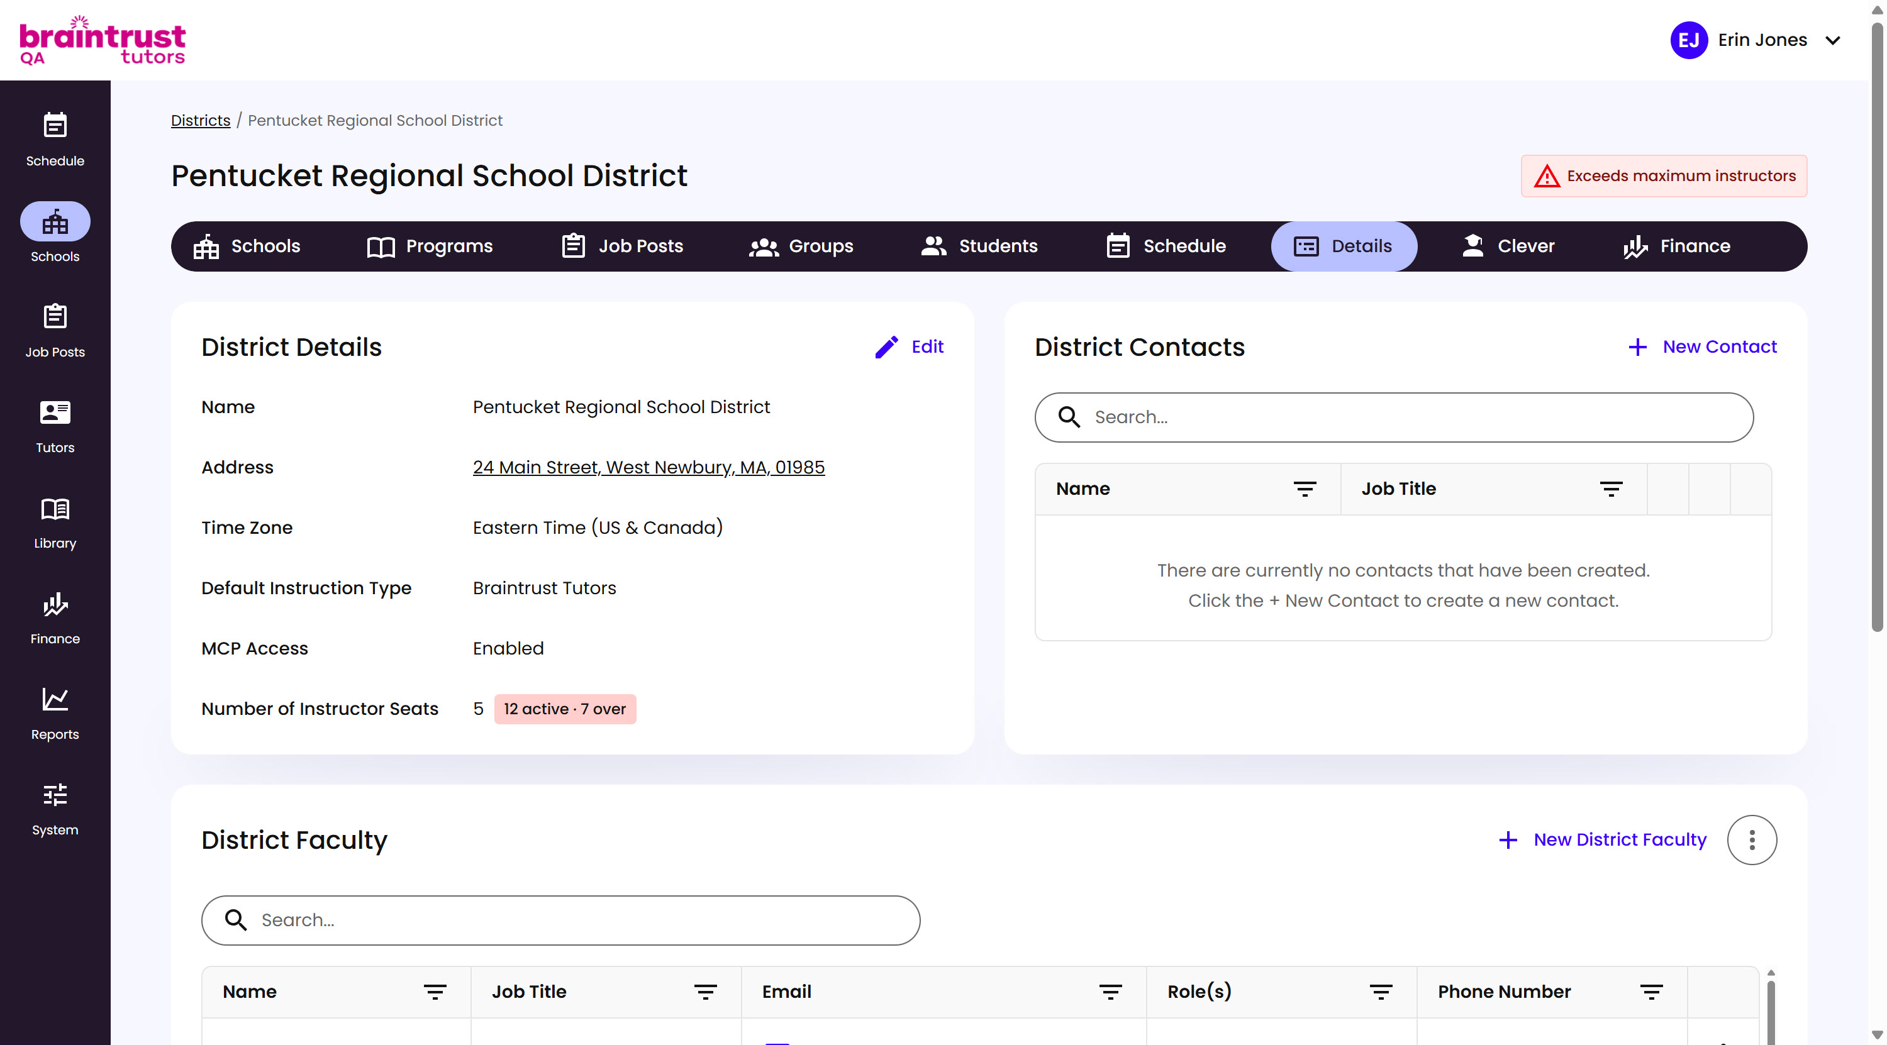Open the 24 Main Street address link
1887x1045 pixels.
pyautogui.click(x=648, y=467)
